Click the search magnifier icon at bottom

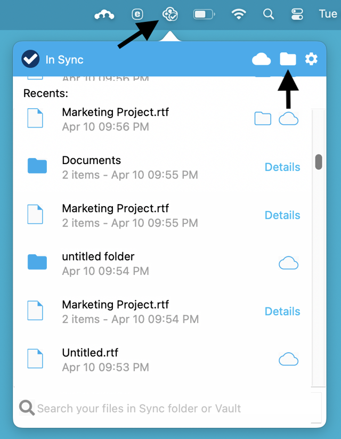click(x=27, y=408)
